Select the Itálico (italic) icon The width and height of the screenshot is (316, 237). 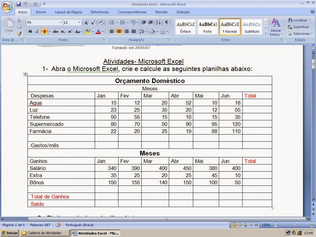point(36,31)
